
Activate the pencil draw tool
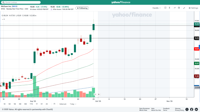coord(184,8)
